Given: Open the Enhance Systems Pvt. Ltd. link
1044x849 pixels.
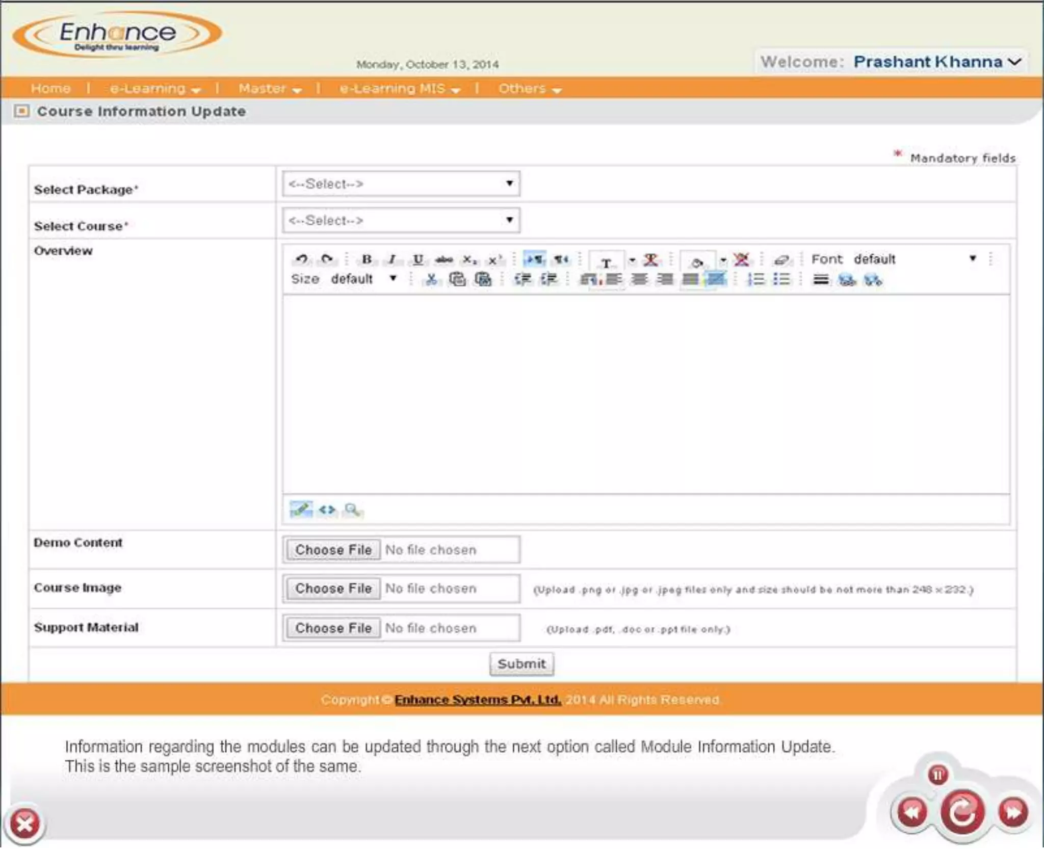Looking at the screenshot, I should click(x=478, y=699).
